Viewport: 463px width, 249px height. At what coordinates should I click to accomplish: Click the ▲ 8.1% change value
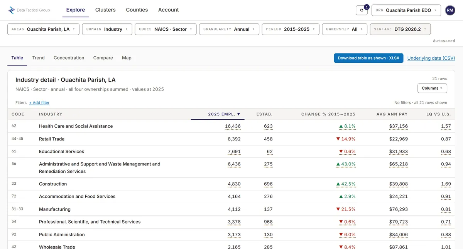pyautogui.click(x=347, y=126)
